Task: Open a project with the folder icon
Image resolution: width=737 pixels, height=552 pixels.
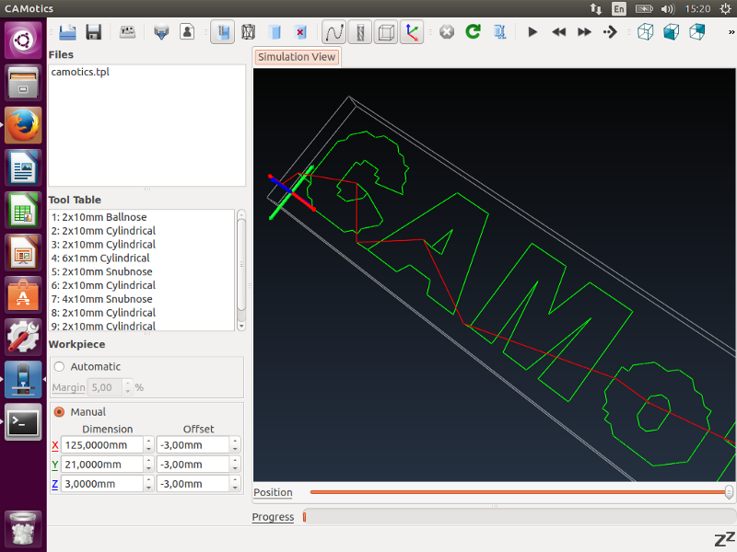Action: [x=67, y=32]
